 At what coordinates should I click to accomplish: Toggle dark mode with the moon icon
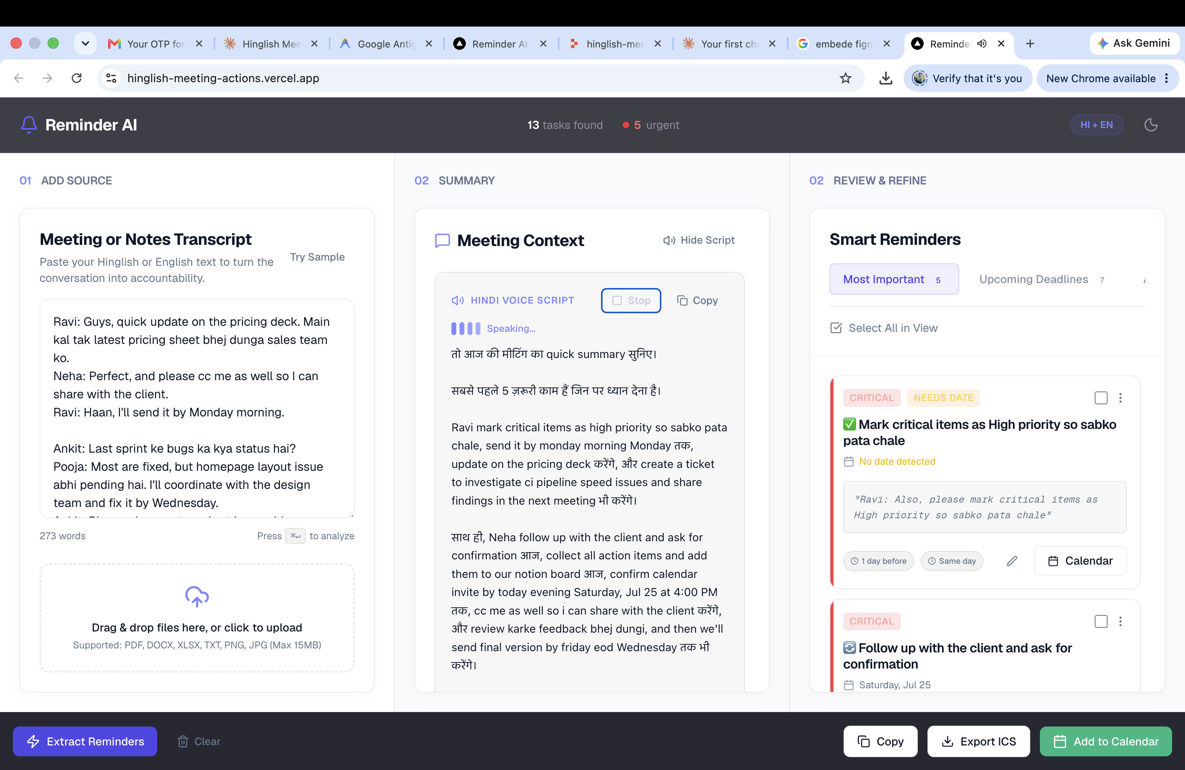pos(1151,125)
